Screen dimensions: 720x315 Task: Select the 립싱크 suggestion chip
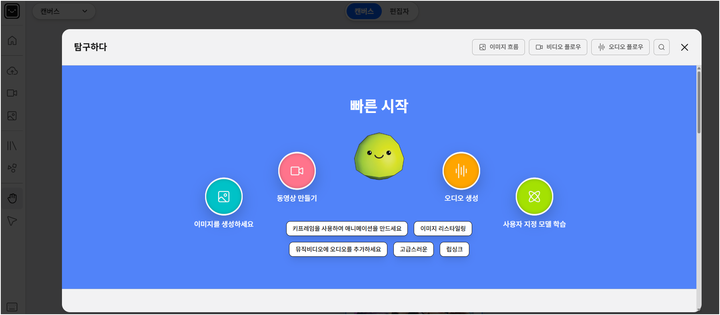pyautogui.click(x=455, y=249)
